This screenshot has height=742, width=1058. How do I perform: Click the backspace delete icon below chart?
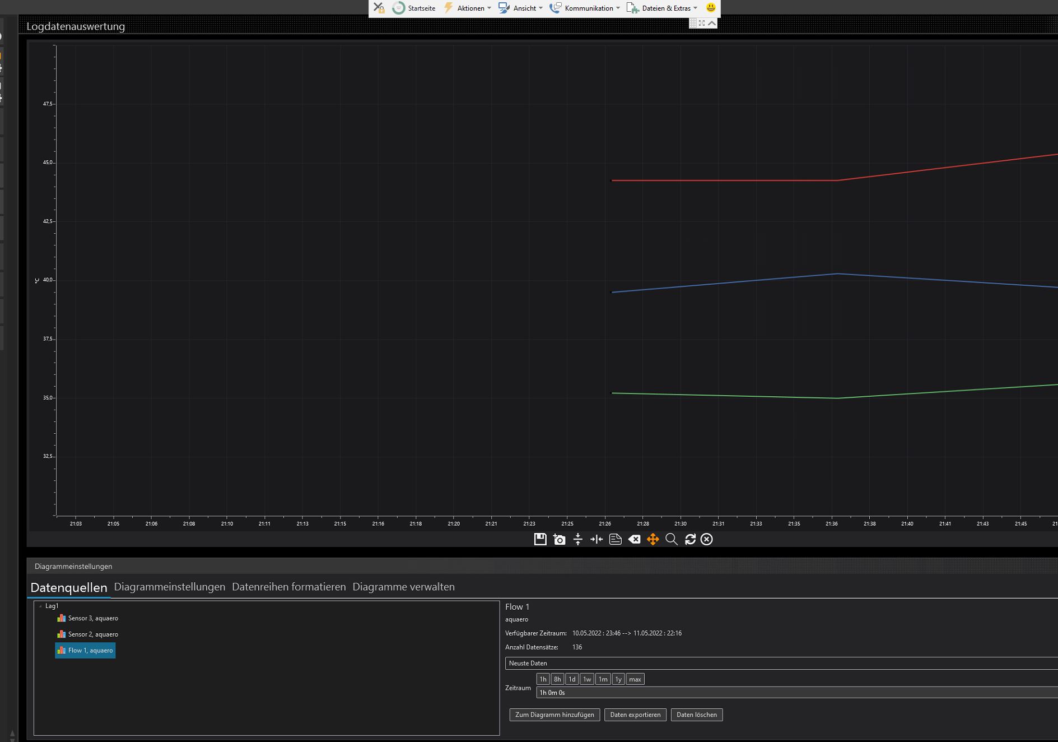click(634, 539)
